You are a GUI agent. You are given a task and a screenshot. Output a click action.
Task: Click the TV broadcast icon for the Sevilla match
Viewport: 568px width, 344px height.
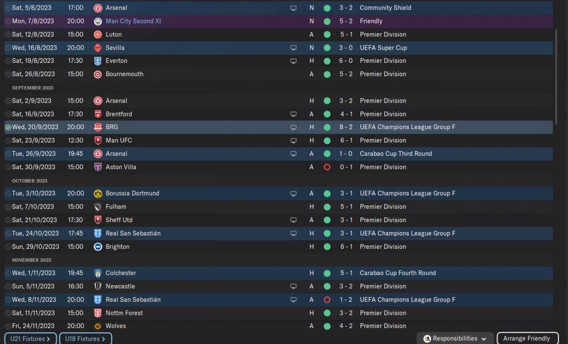(x=293, y=48)
